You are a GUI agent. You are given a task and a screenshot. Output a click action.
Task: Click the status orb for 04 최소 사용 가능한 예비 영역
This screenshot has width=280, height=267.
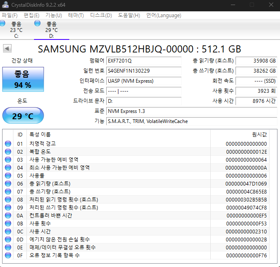[8, 168]
